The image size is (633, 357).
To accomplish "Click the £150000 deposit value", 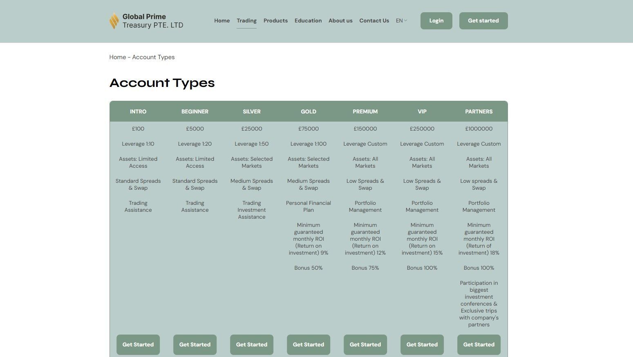I will (365, 129).
